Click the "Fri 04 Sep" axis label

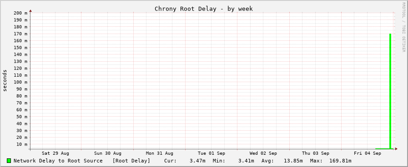pos(368,153)
